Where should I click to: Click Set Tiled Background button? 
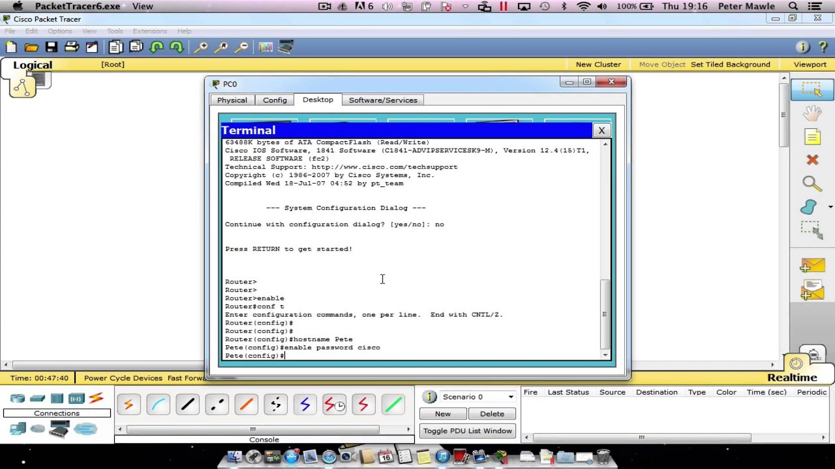(x=731, y=64)
